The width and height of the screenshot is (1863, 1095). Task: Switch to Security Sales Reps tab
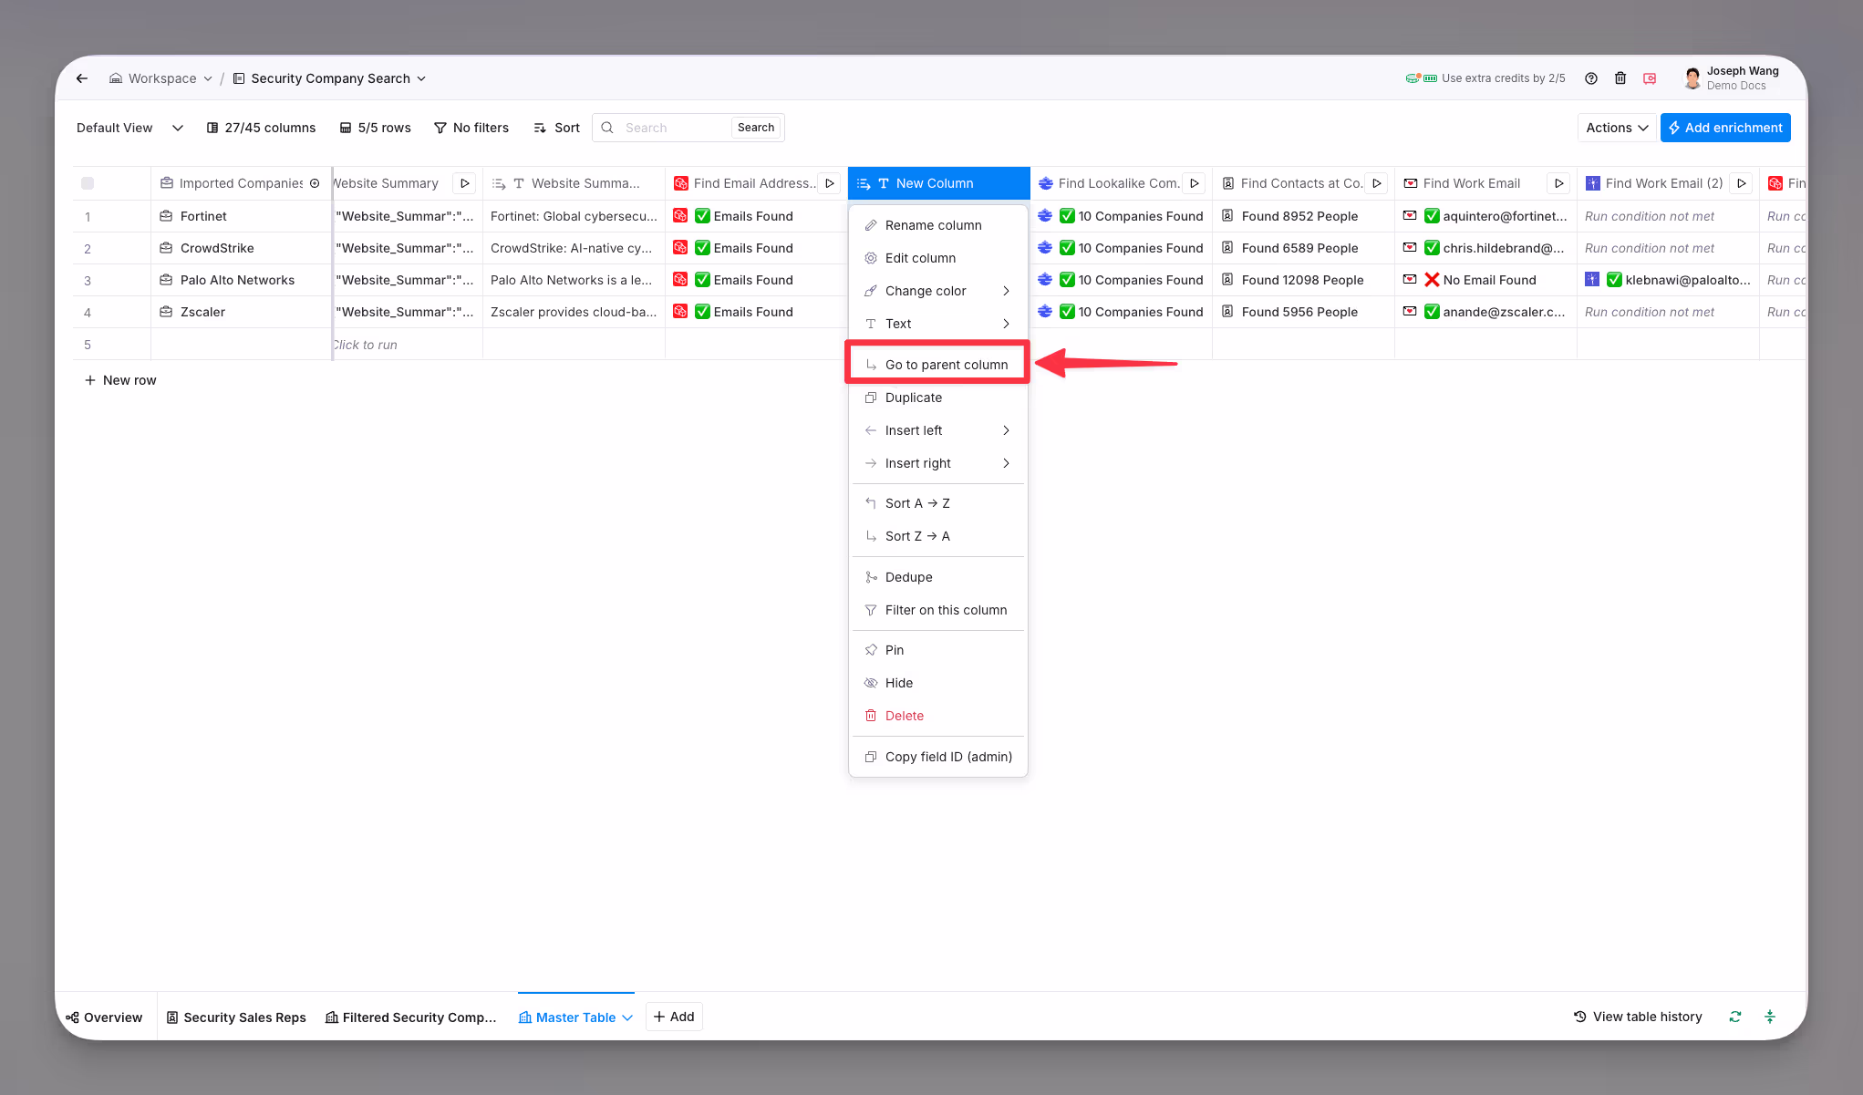point(236,1018)
